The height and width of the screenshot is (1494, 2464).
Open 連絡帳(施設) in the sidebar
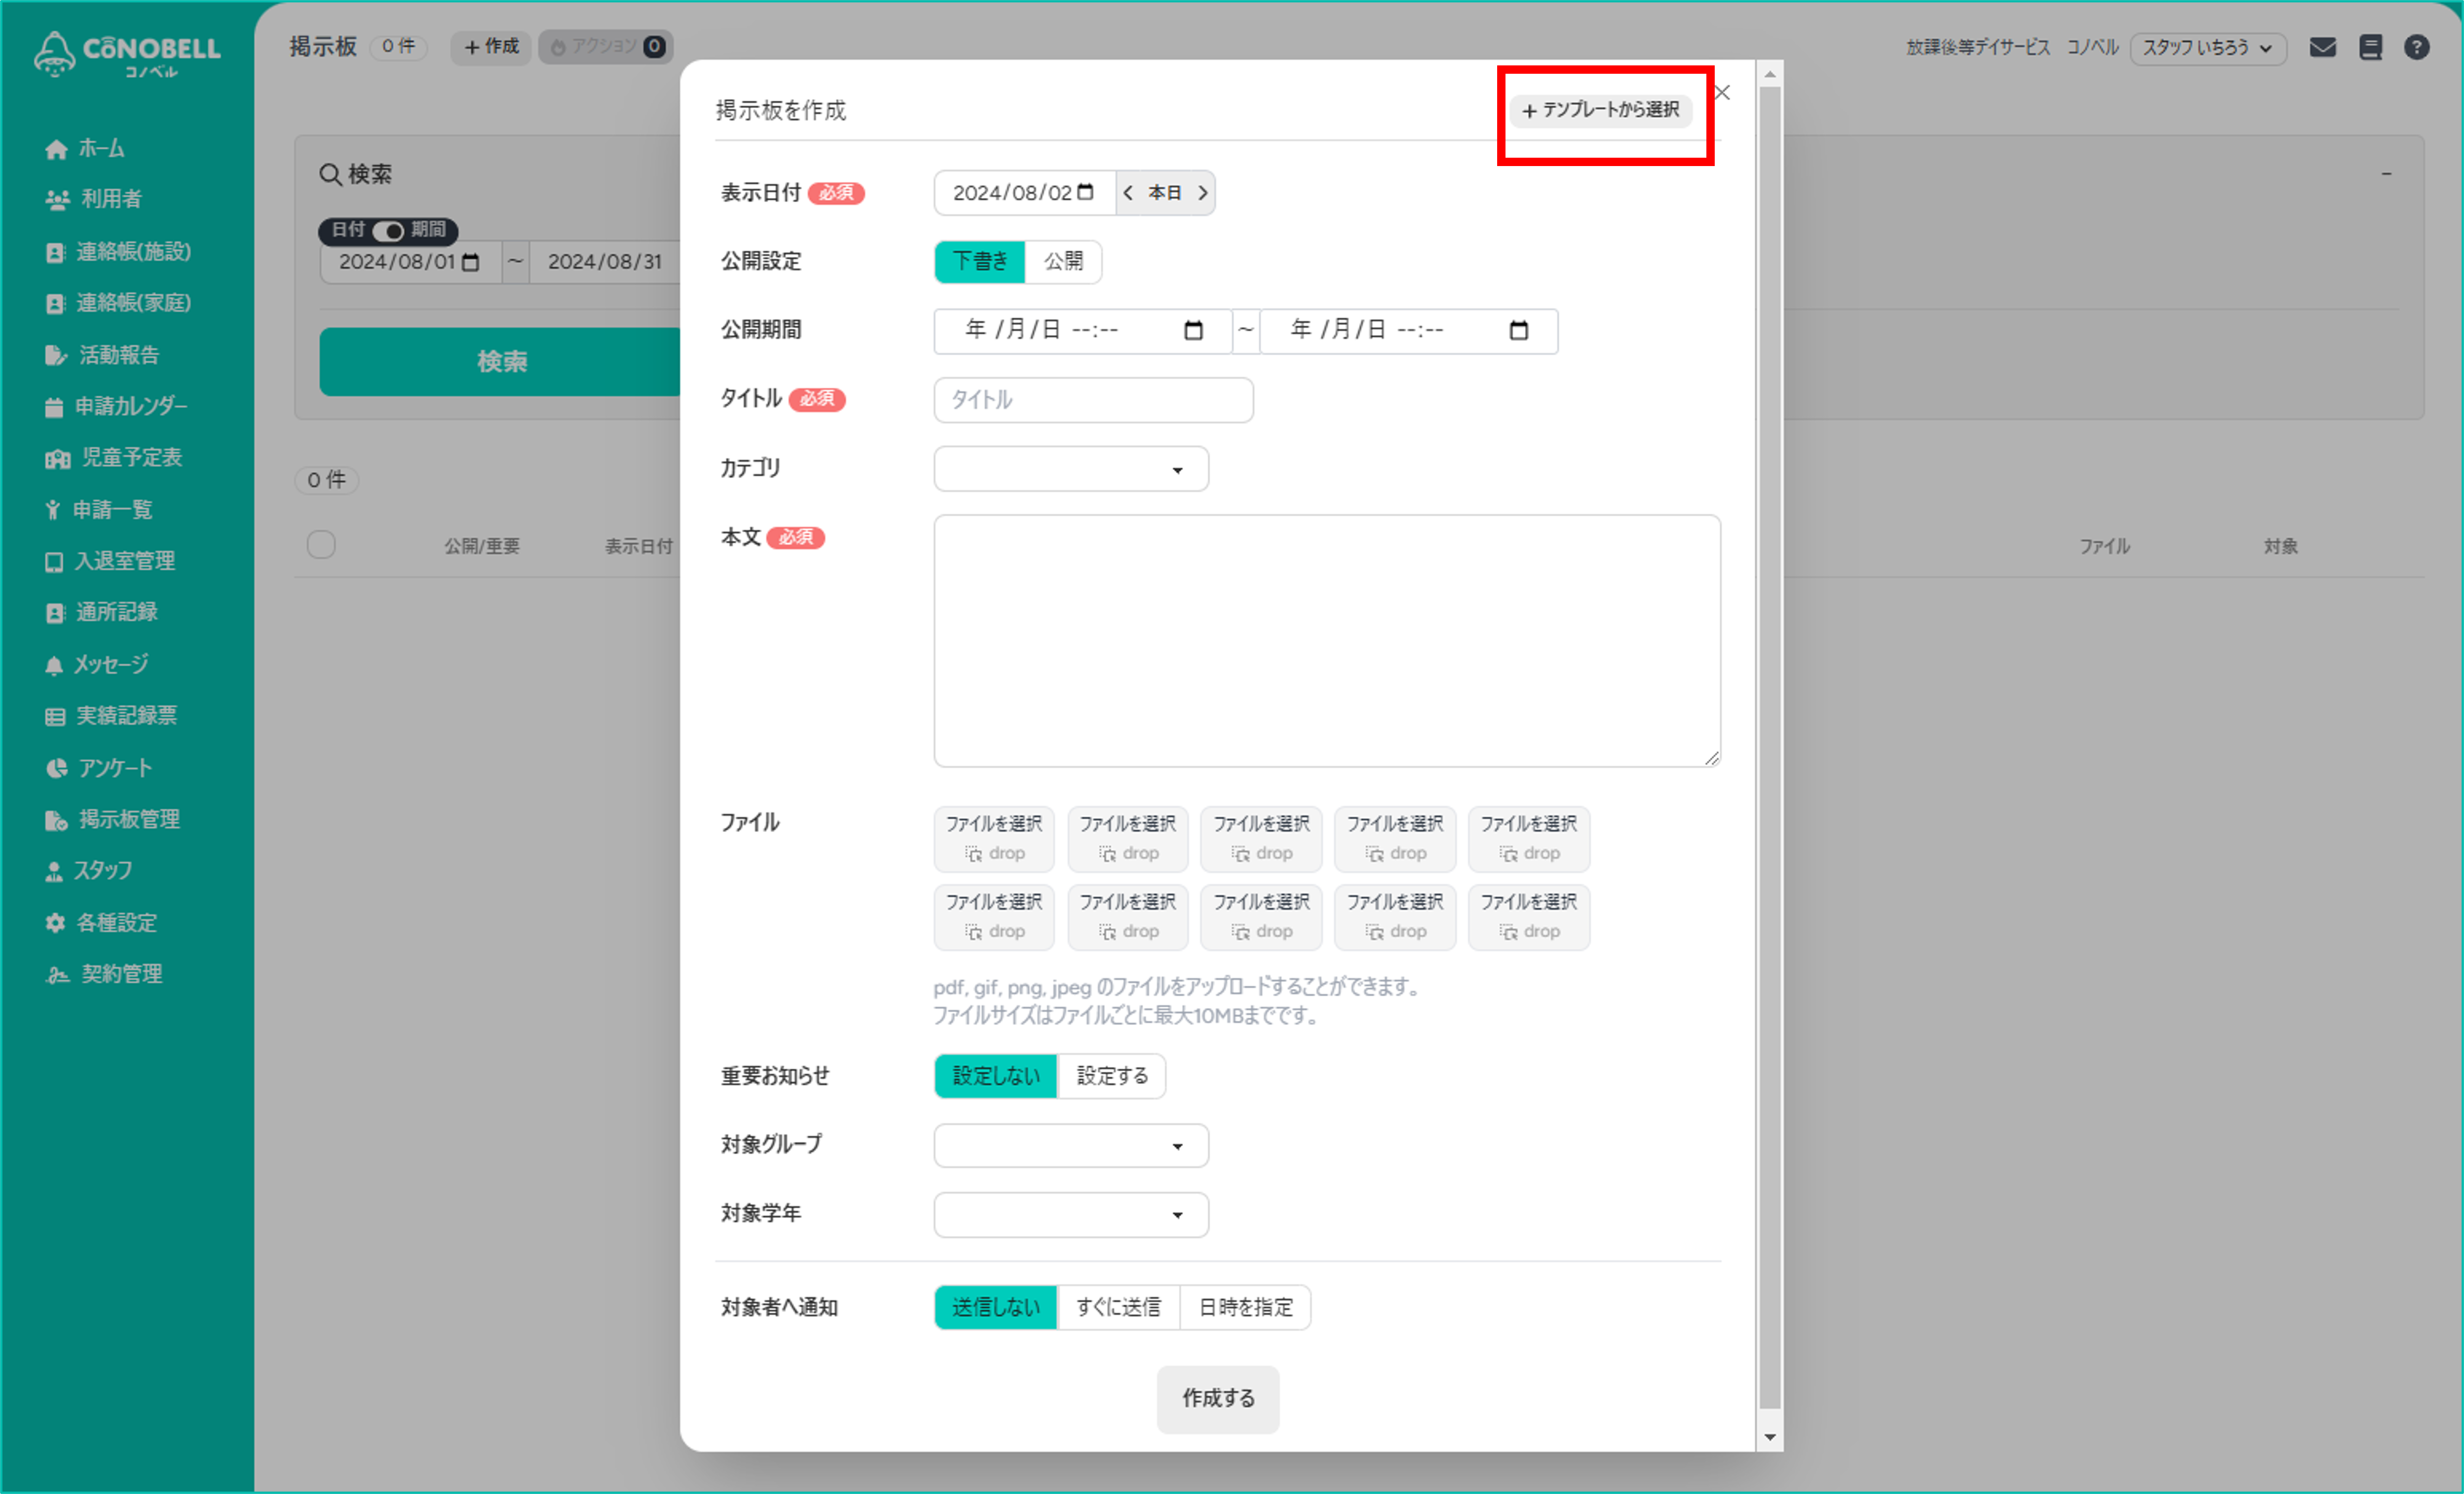point(118,251)
